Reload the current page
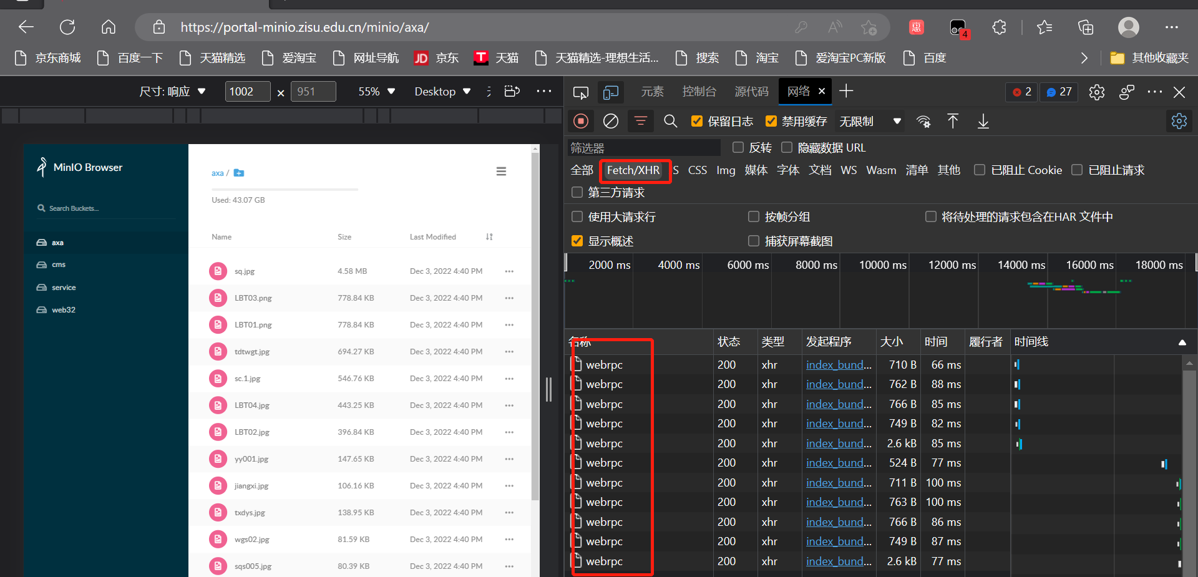Viewport: 1198px width, 577px height. pos(67,27)
